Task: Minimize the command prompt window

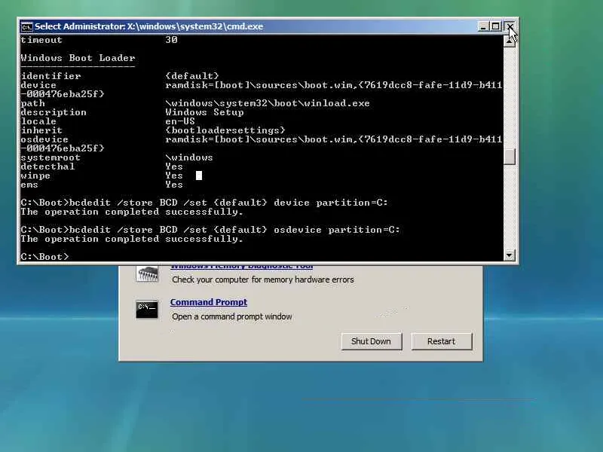Action: click(483, 26)
